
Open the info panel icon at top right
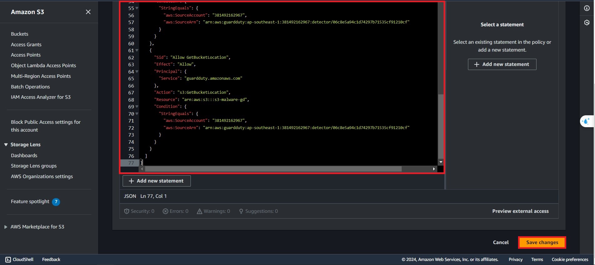[587, 8]
